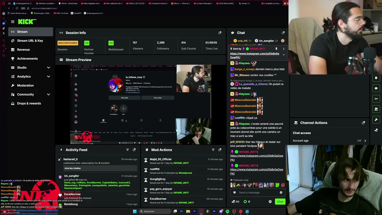This screenshot has width=382, height=215.
Task: Open Spotify from the taskbar
Action: (227, 211)
